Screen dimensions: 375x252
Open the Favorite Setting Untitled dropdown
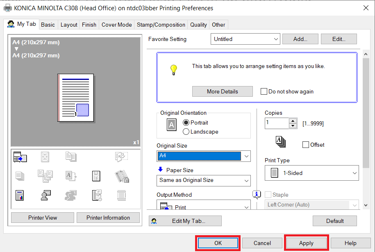pyautogui.click(x=245, y=39)
